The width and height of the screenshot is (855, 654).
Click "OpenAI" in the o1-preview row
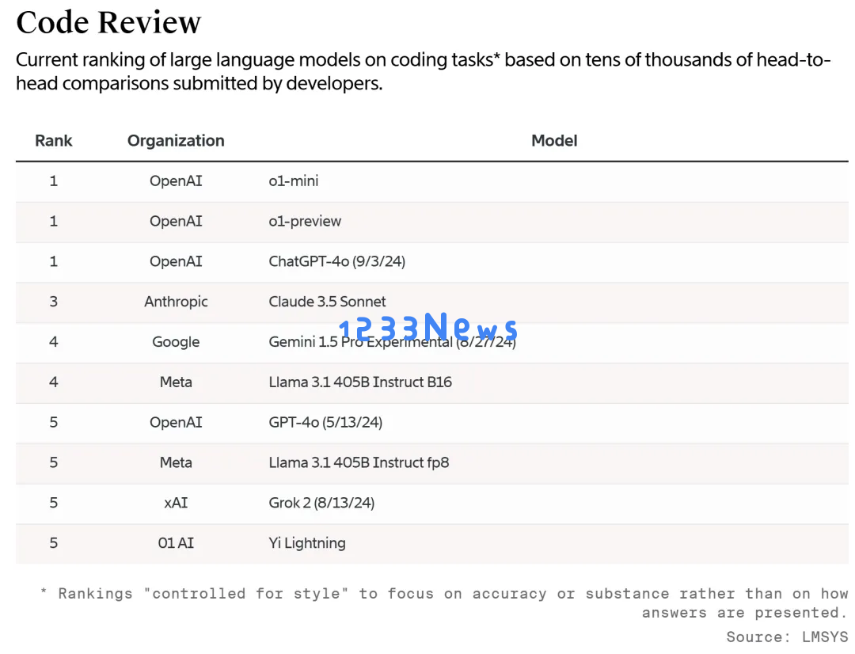click(176, 222)
